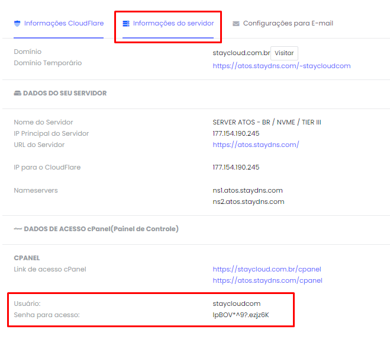Open the Informações CloudFlare tab
This screenshot has width=390, height=345.
pyautogui.click(x=59, y=24)
